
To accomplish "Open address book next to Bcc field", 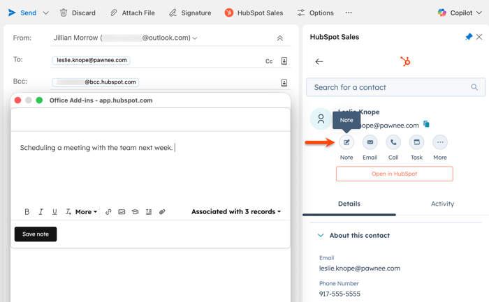I will pyautogui.click(x=284, y=82).
